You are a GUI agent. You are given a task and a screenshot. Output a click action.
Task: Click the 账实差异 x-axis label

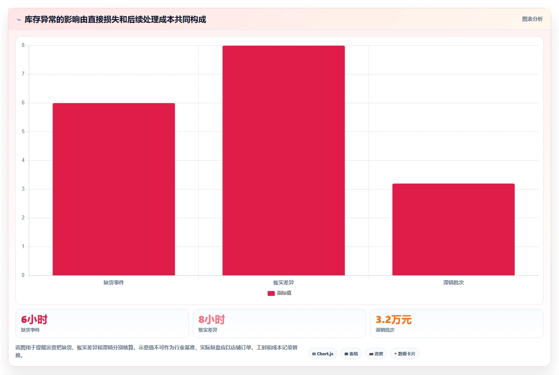click(x=284, y=282)
